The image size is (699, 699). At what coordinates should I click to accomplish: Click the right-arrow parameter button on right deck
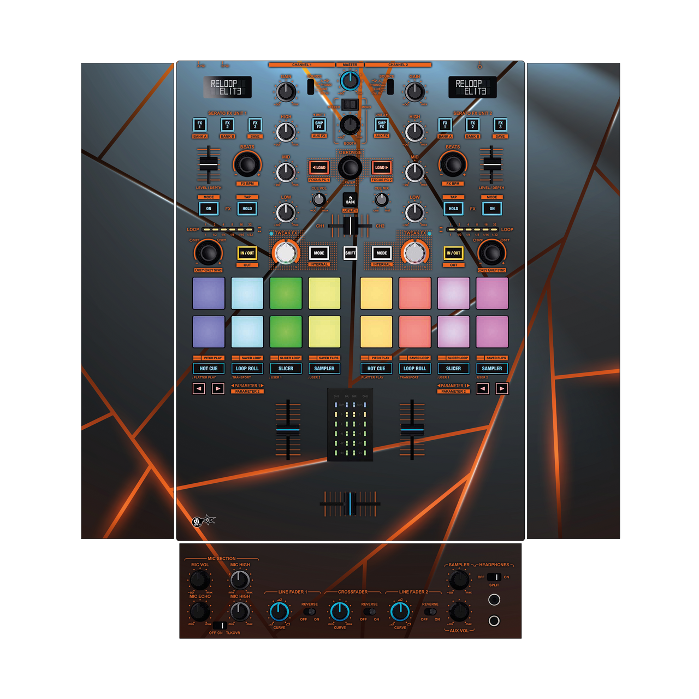[x=502, y=389]
